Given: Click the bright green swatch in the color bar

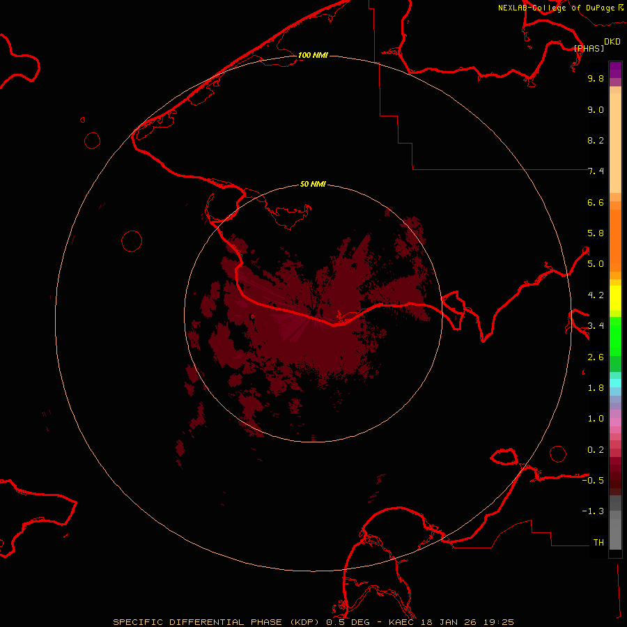Looking at the screenshot, I should (x=615, y=336).
